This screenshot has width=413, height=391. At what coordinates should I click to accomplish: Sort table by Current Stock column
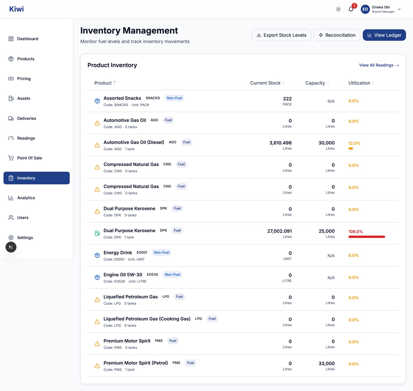pyautogui.click(x=267, y=83)
